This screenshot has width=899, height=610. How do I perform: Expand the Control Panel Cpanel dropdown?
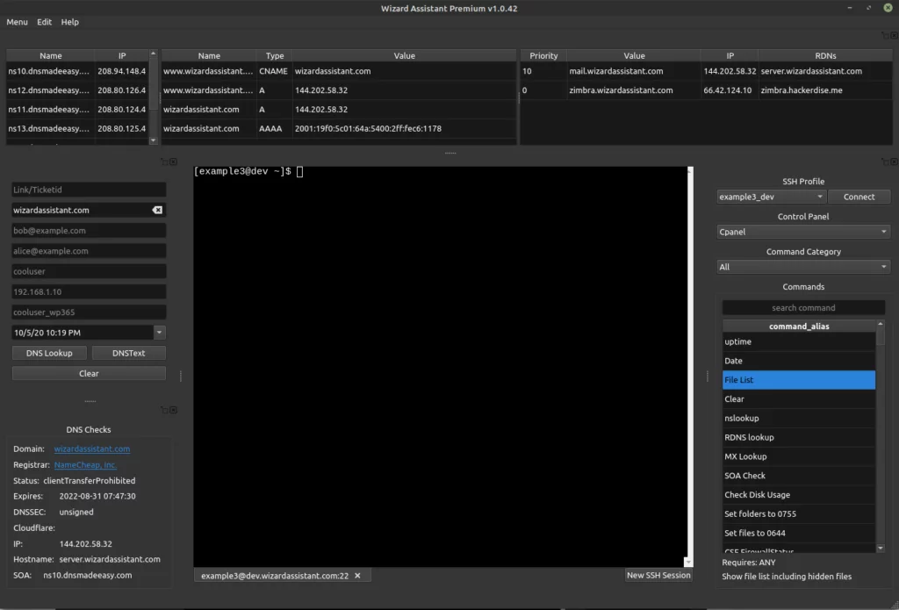pyautogui.click(x=803, y=232)
